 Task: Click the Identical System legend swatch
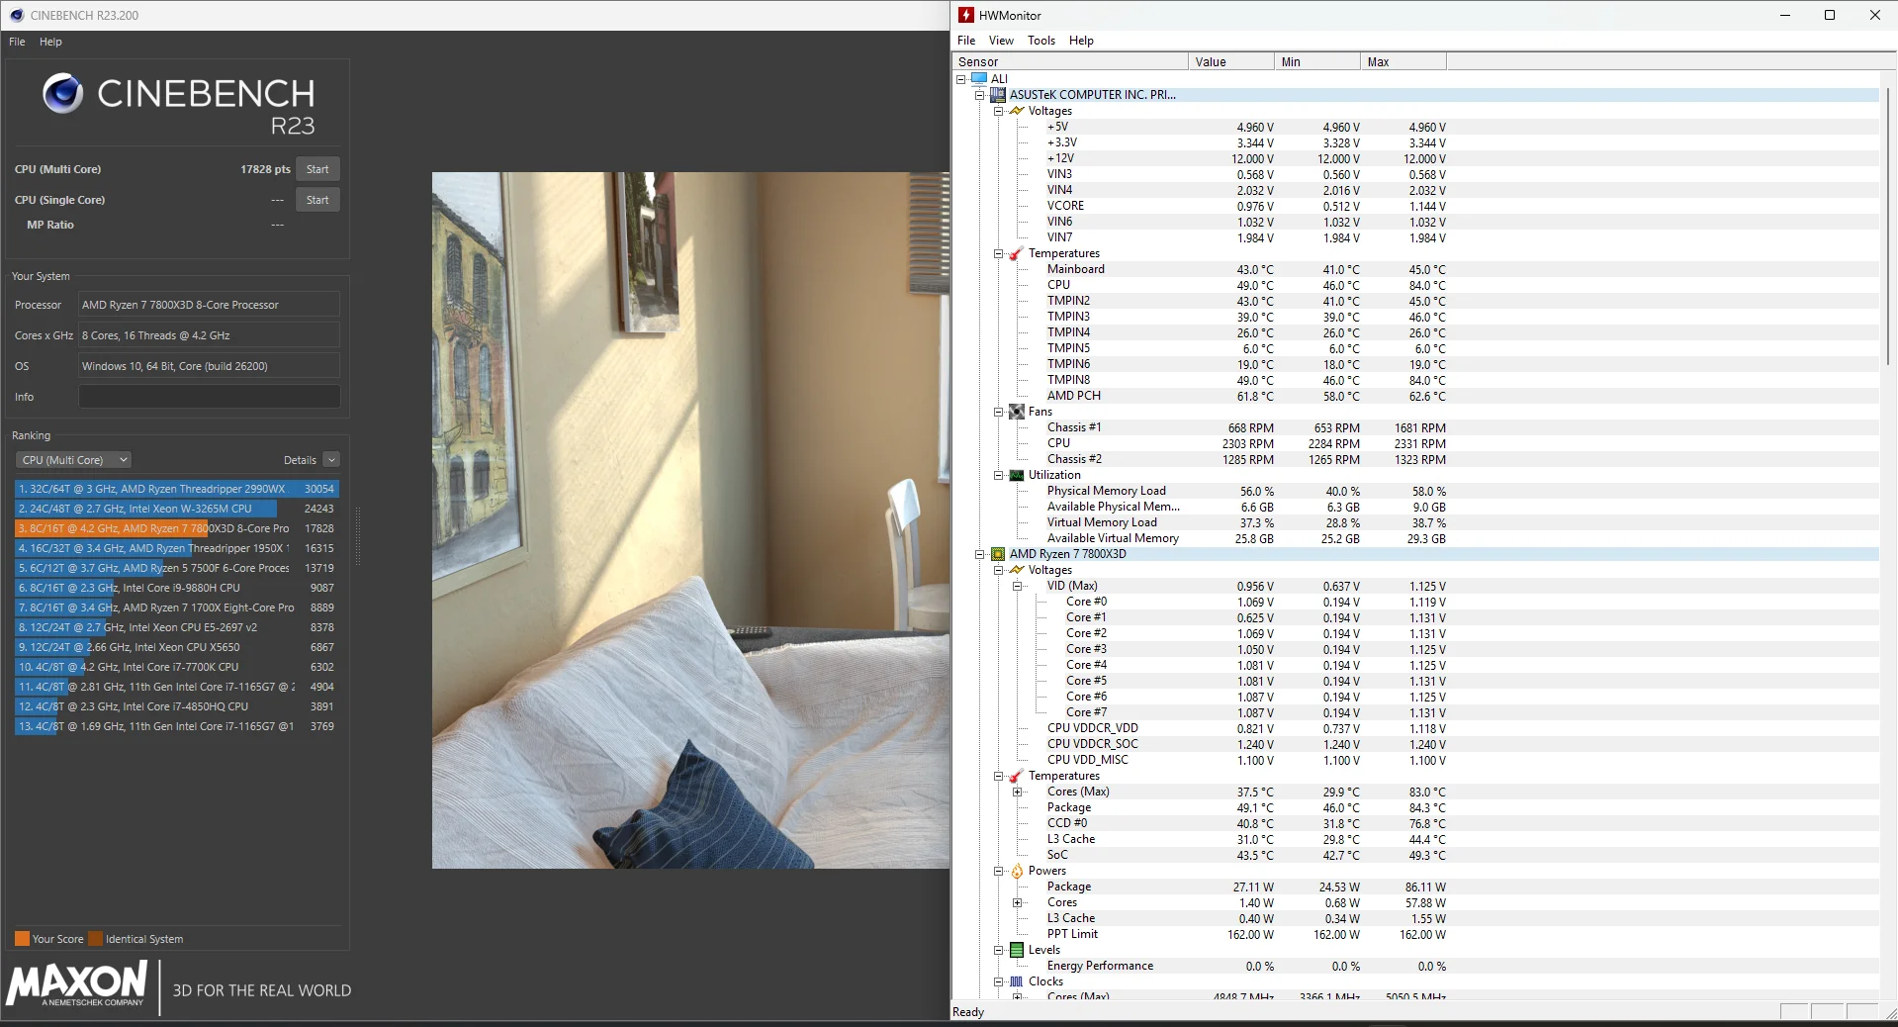(95, 939)
